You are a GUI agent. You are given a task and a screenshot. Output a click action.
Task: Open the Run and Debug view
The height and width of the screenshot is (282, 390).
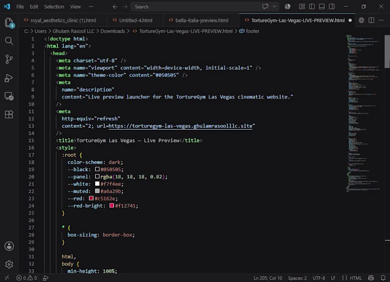(x=9, y=78)
